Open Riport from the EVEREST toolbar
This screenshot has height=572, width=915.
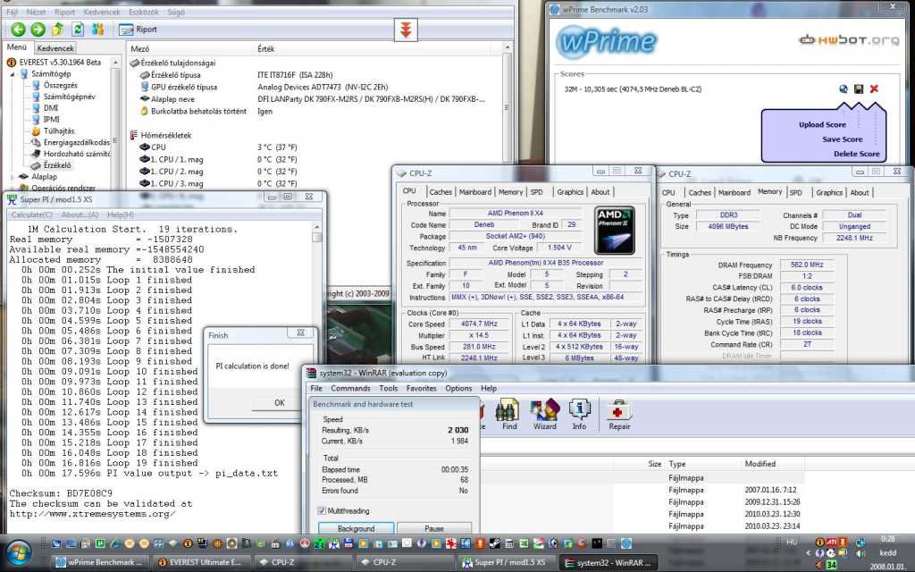[x=139, y=29]
